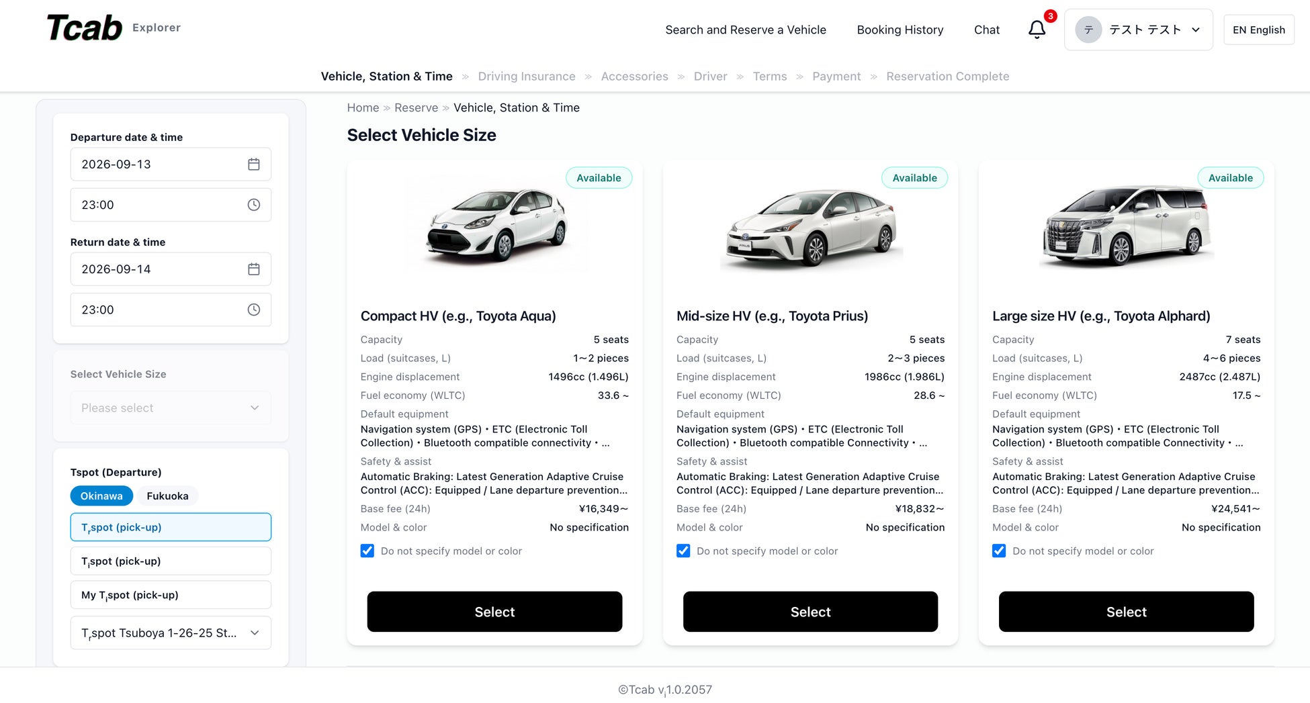Expand the Select Vehicle Size dropdown
1310x703 pixels.
171,408
